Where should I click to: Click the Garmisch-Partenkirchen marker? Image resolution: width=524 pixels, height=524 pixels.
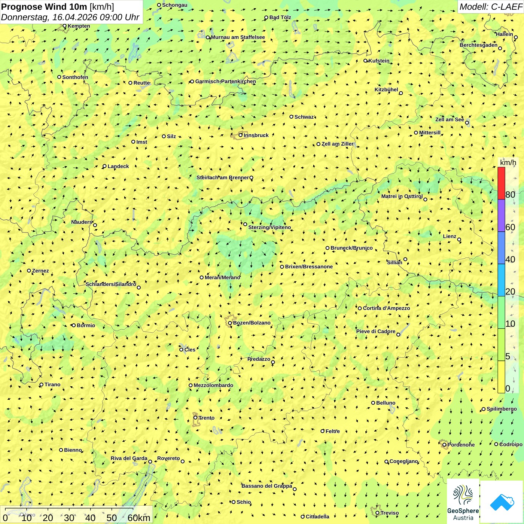coord(192,81)
